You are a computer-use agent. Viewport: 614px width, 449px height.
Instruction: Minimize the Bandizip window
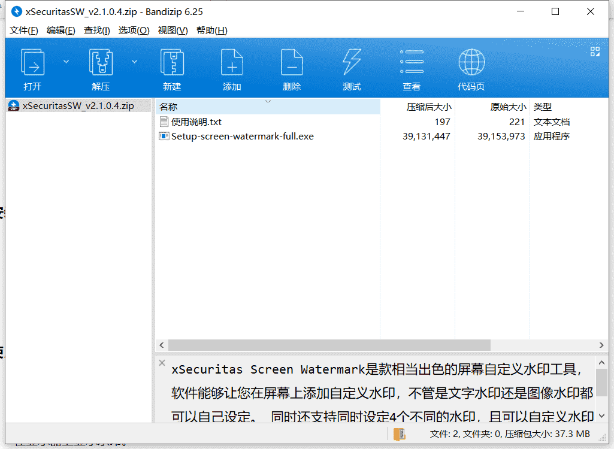click(x=521, y=11)
